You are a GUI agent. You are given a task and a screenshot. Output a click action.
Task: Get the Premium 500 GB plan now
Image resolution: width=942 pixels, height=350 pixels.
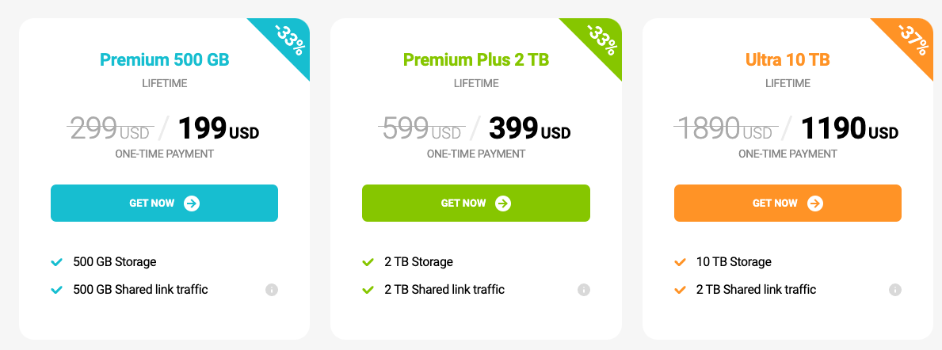[x=164, y=203]
